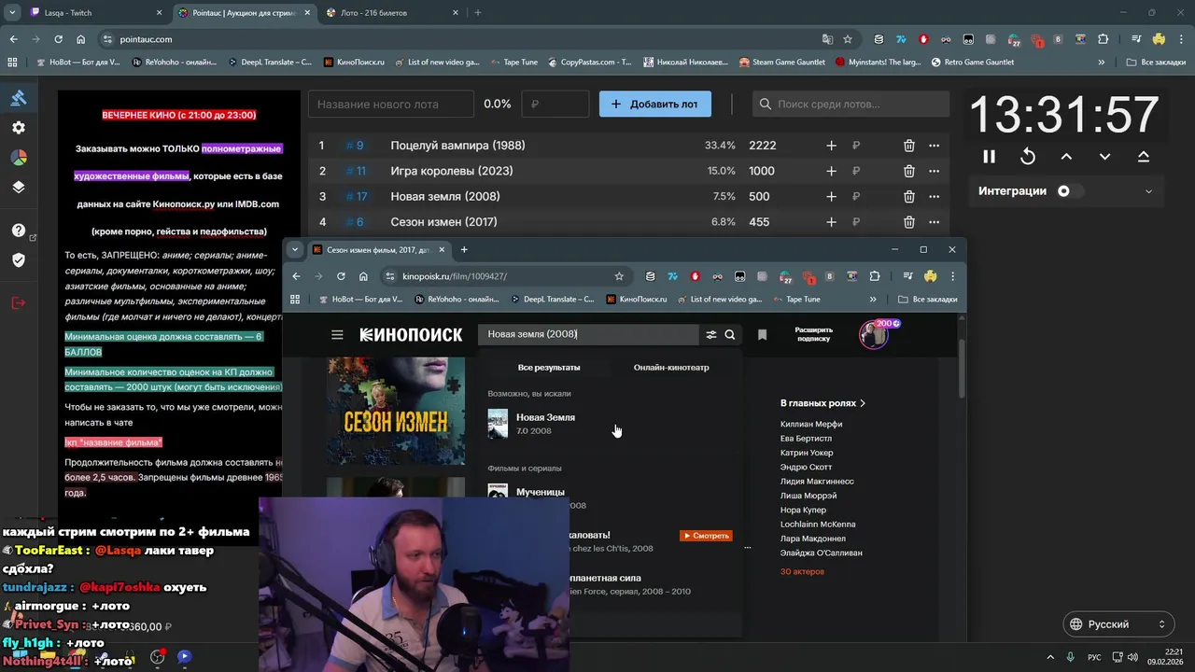Show more bookmarks in main Chrome window
The image size is (1195, 672).
(1102, 63)
